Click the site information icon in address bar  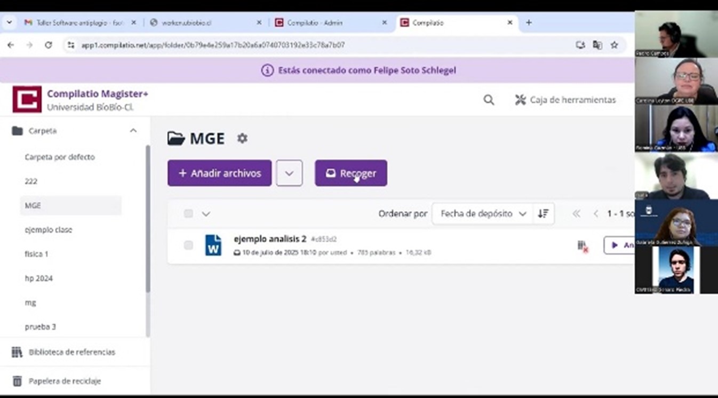(70, 45)
